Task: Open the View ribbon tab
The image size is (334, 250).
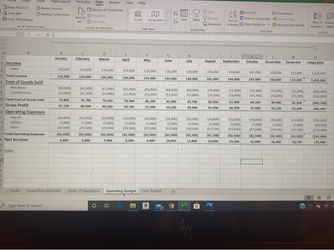Action: click(129, 2)
